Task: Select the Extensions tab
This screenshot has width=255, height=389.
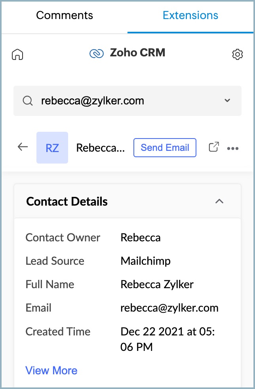Action: click(190, 15)
